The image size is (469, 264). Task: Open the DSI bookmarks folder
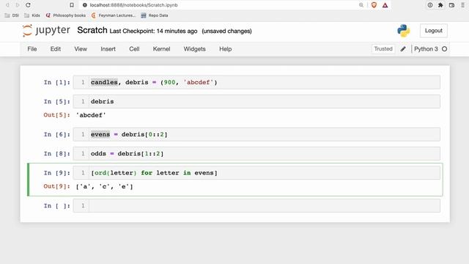12,15
